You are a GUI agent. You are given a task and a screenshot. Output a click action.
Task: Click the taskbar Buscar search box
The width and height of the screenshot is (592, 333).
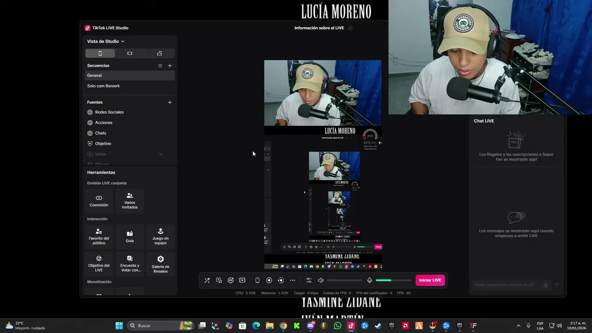point(160,326)
